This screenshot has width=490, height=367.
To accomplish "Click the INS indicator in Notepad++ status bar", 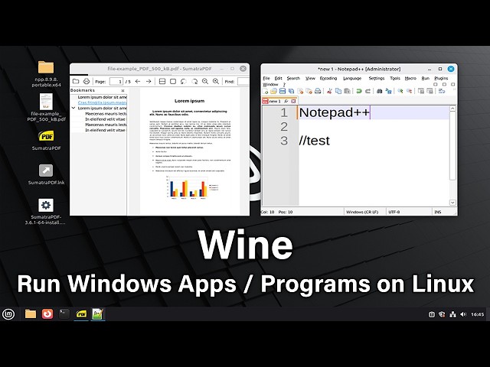I will pos(438,212).
